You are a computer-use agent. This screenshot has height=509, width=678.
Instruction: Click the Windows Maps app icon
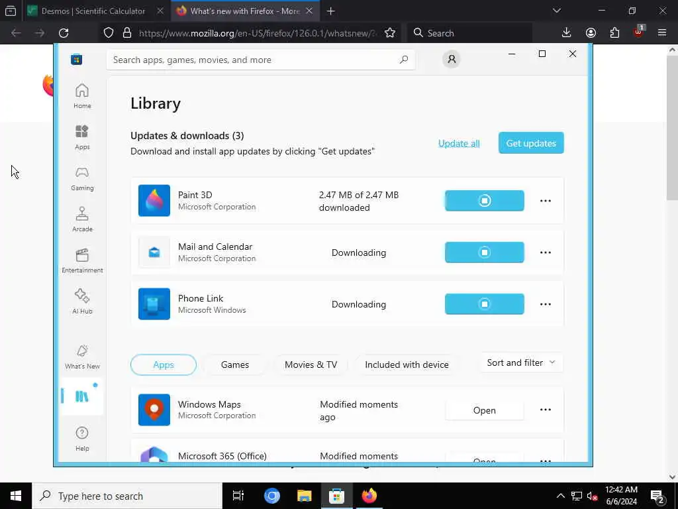tap(154, 410)
